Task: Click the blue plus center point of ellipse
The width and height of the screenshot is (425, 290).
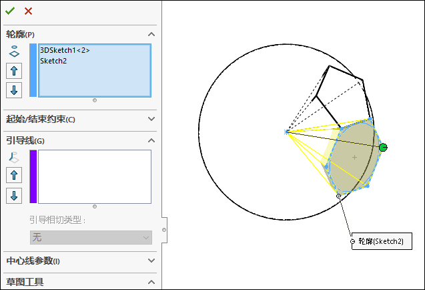Action: pyautogui.click(x=354, y=158)
